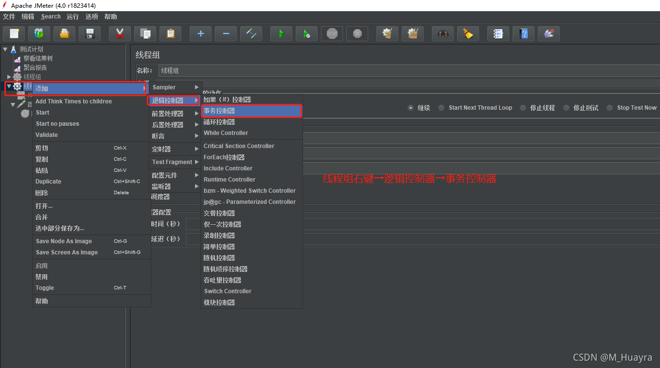
Task: Choose 模块控制器 entry
Action: click(x=251, y=302)
